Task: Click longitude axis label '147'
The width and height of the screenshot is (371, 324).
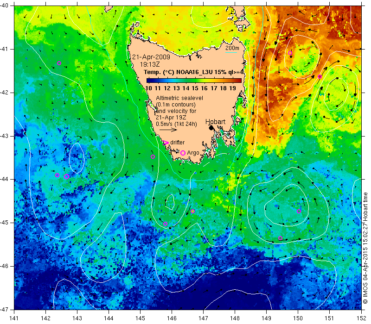Action: (x=204, y=318)
